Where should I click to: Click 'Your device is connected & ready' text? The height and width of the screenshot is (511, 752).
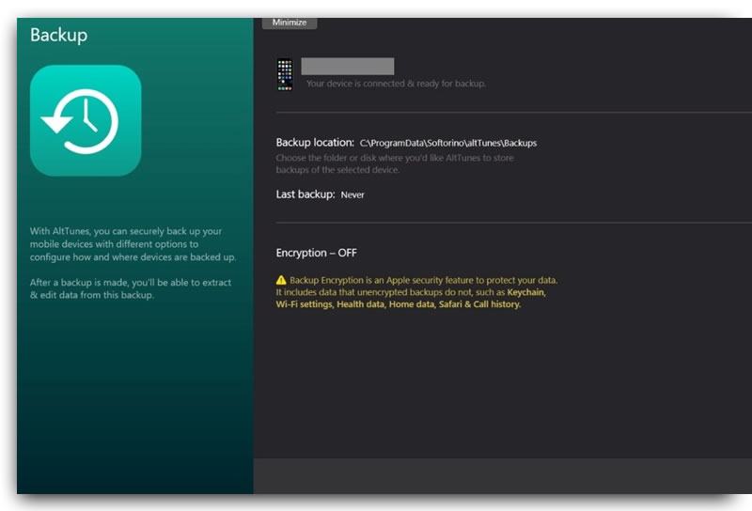(x=396, y=84)
